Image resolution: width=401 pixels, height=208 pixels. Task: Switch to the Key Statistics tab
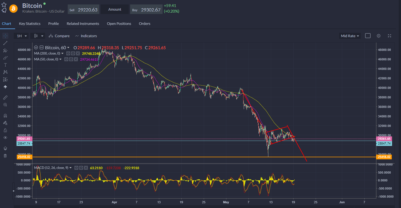tap(30, 24)
